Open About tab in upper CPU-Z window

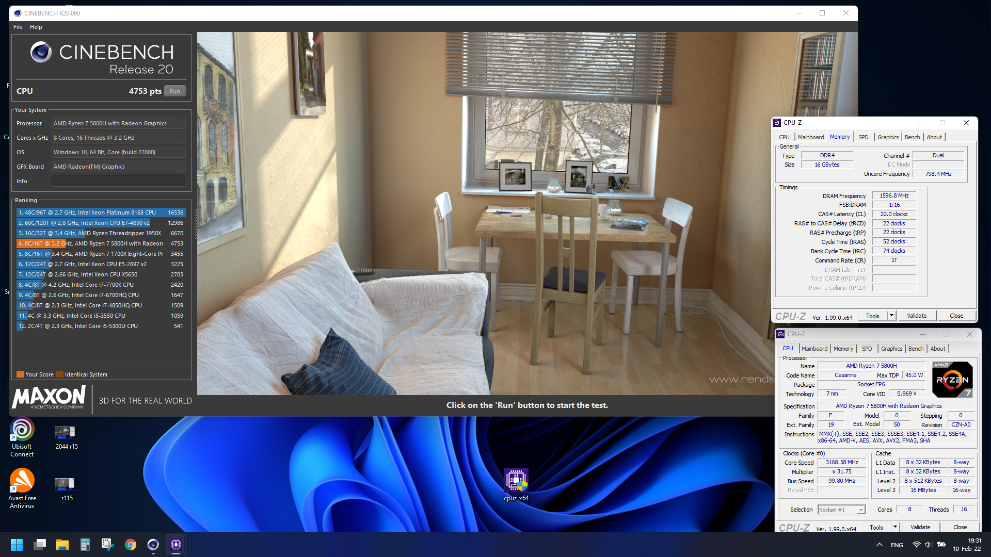934,137
